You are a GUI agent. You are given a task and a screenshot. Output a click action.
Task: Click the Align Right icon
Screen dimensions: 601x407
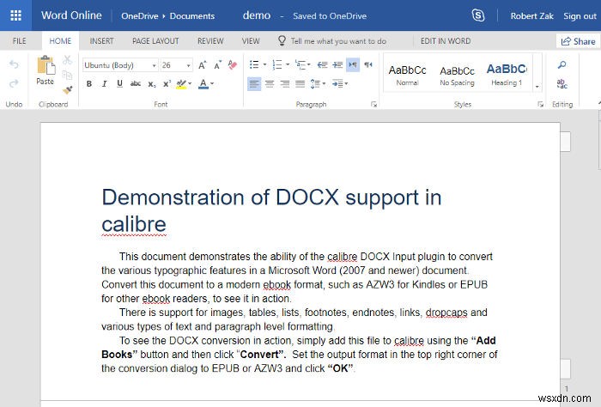point(285,83)
